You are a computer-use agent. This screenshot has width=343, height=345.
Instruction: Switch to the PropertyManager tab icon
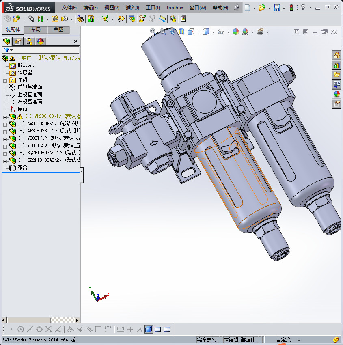click(x=18, y=41)
